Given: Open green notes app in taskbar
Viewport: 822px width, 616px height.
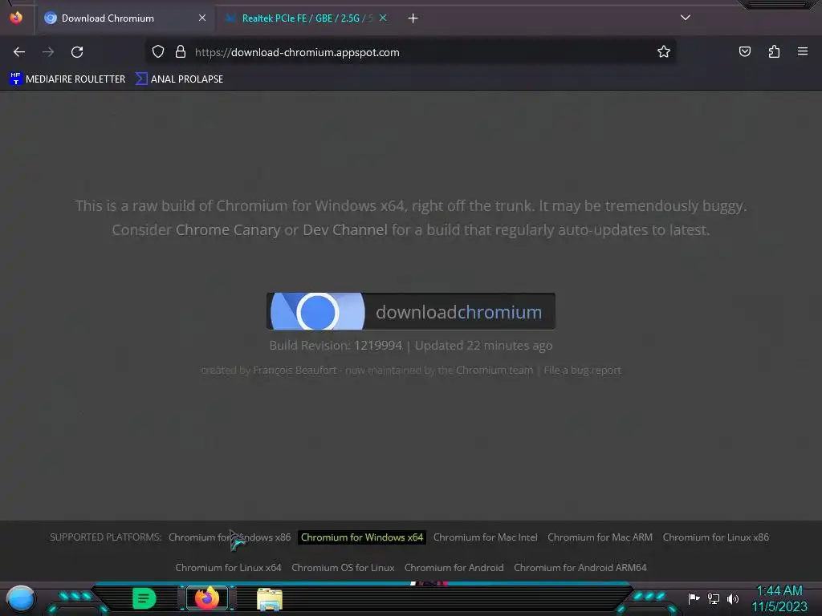Looking at the screenshot, I should pyautogui.click(x=144, y=598).
